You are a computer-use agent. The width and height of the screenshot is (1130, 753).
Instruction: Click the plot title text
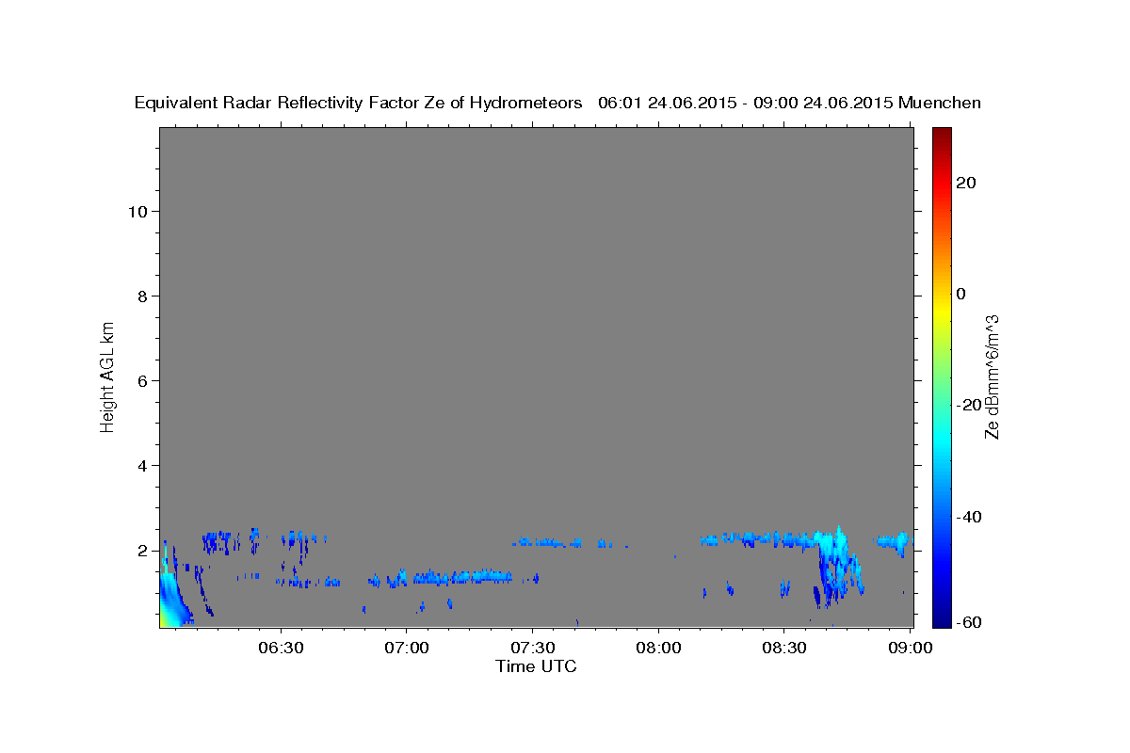(x=557, y=104)
